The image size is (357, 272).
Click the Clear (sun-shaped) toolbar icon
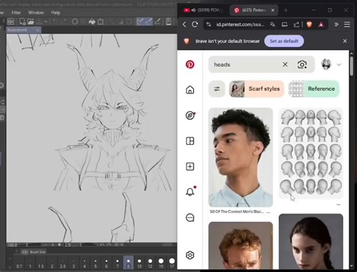[x=75, y=22]
